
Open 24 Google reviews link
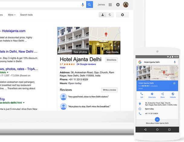click(x=86, y=64)
